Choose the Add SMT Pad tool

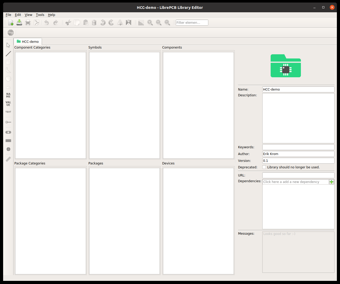pos(8,141)
